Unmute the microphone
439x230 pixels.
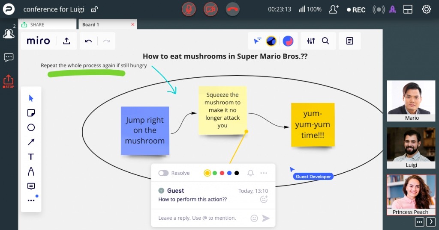(x=189, y=9)
